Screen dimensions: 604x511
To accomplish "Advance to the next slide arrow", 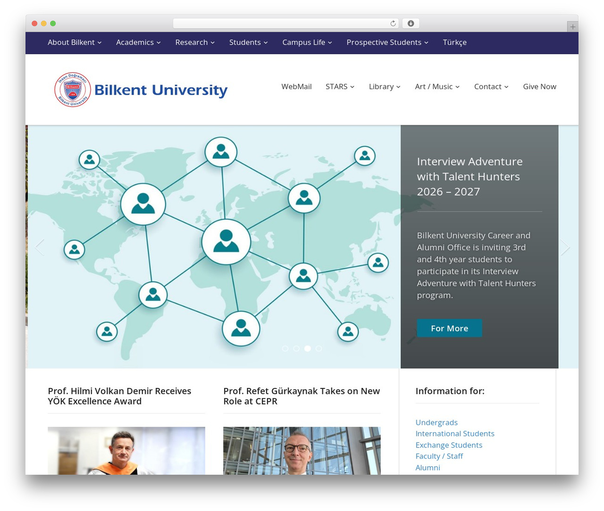I will (x=565, y=247).
